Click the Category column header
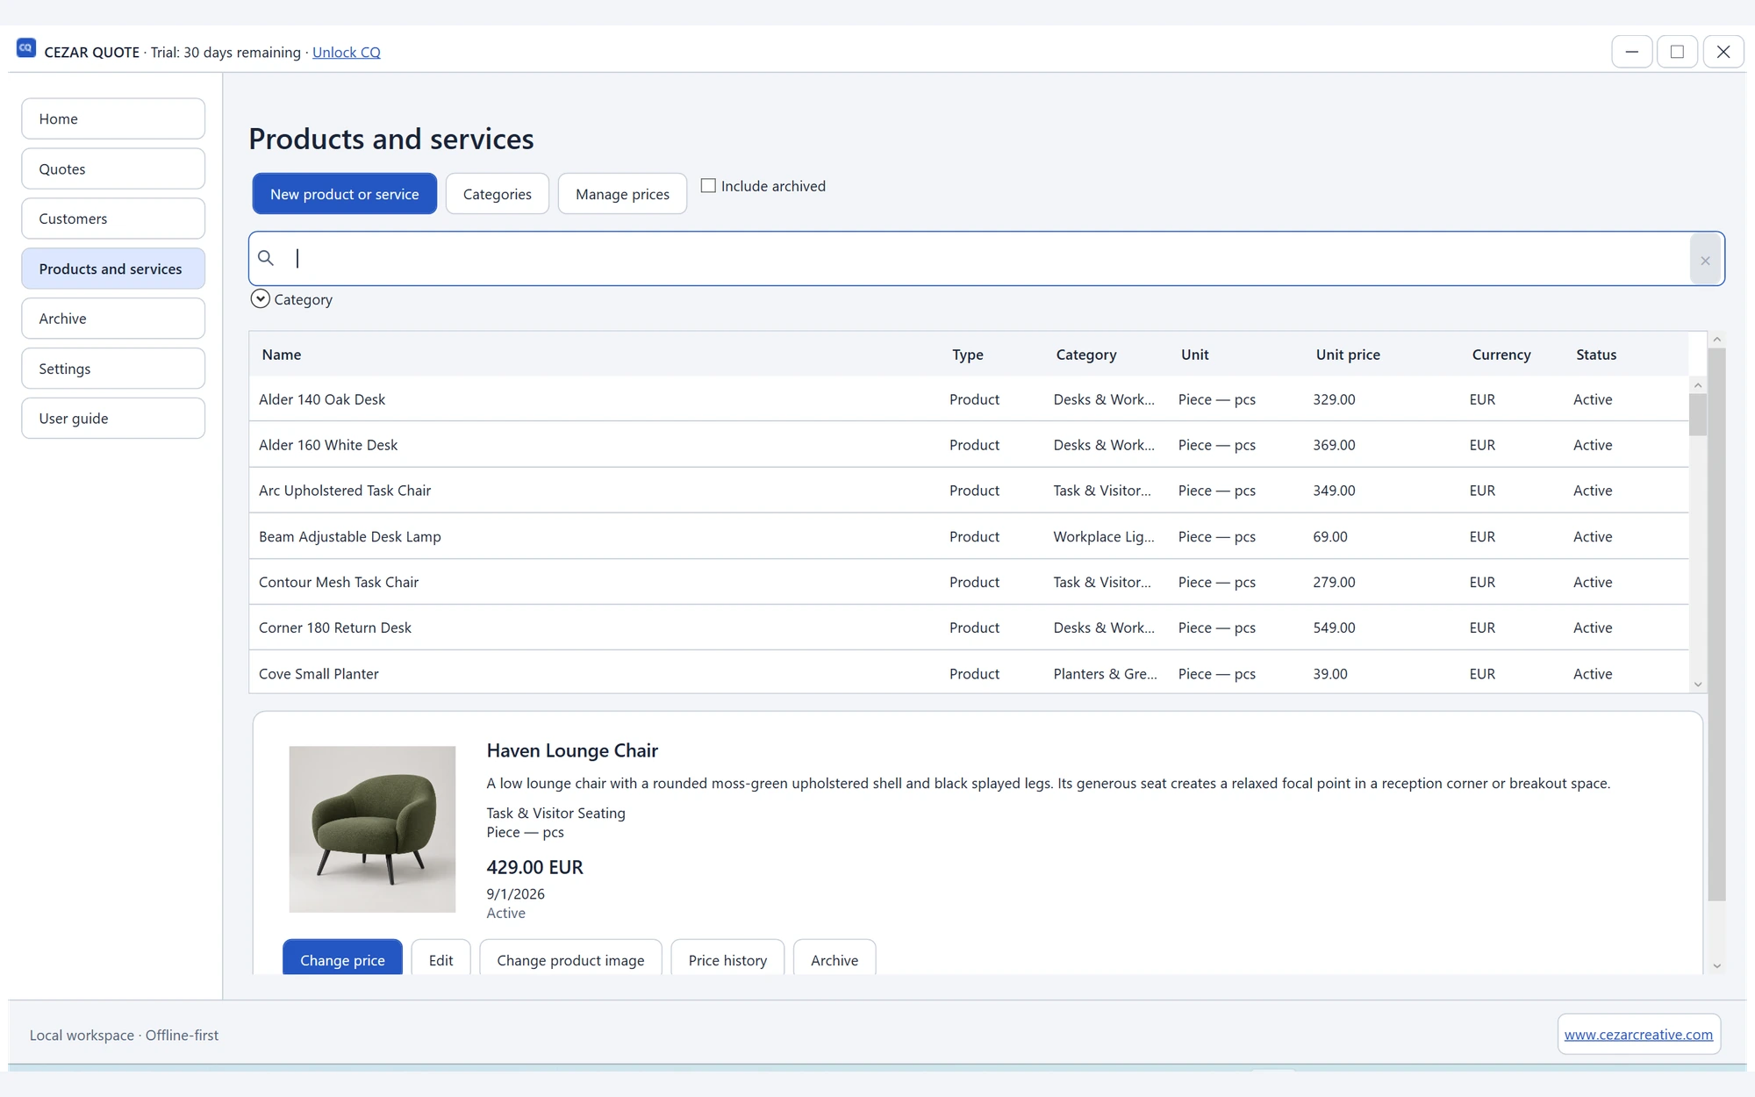Image resolution: width=1755 pixels, height=1097 pixels. click(x=1086, y=355)
